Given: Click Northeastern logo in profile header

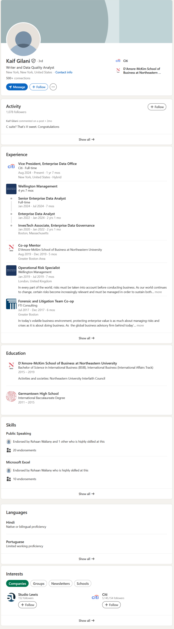Looking at the screenshot, I should pyautogui.click(x=118, y=70).
